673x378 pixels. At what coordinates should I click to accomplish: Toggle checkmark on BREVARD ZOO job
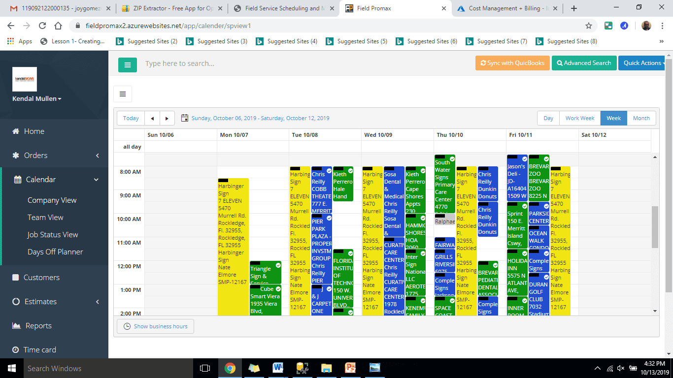546,159
